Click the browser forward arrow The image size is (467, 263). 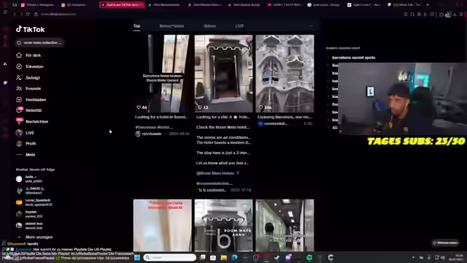[x=21, y=14]
